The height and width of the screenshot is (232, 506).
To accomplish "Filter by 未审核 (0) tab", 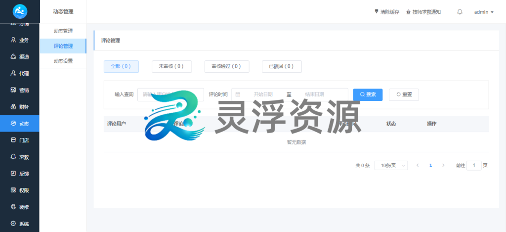I will pyautogui.click(x=171, y=66).
